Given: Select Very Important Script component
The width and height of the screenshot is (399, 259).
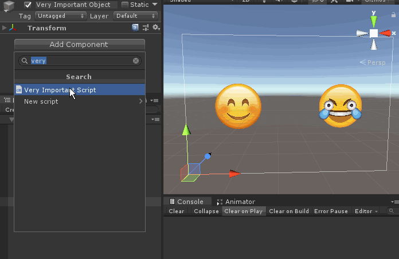Looking at the screenshot, I should point(80,90).
